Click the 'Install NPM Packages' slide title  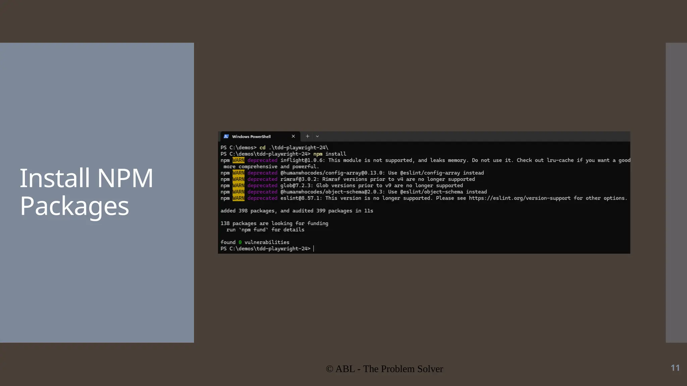click(x=87, y=192)
